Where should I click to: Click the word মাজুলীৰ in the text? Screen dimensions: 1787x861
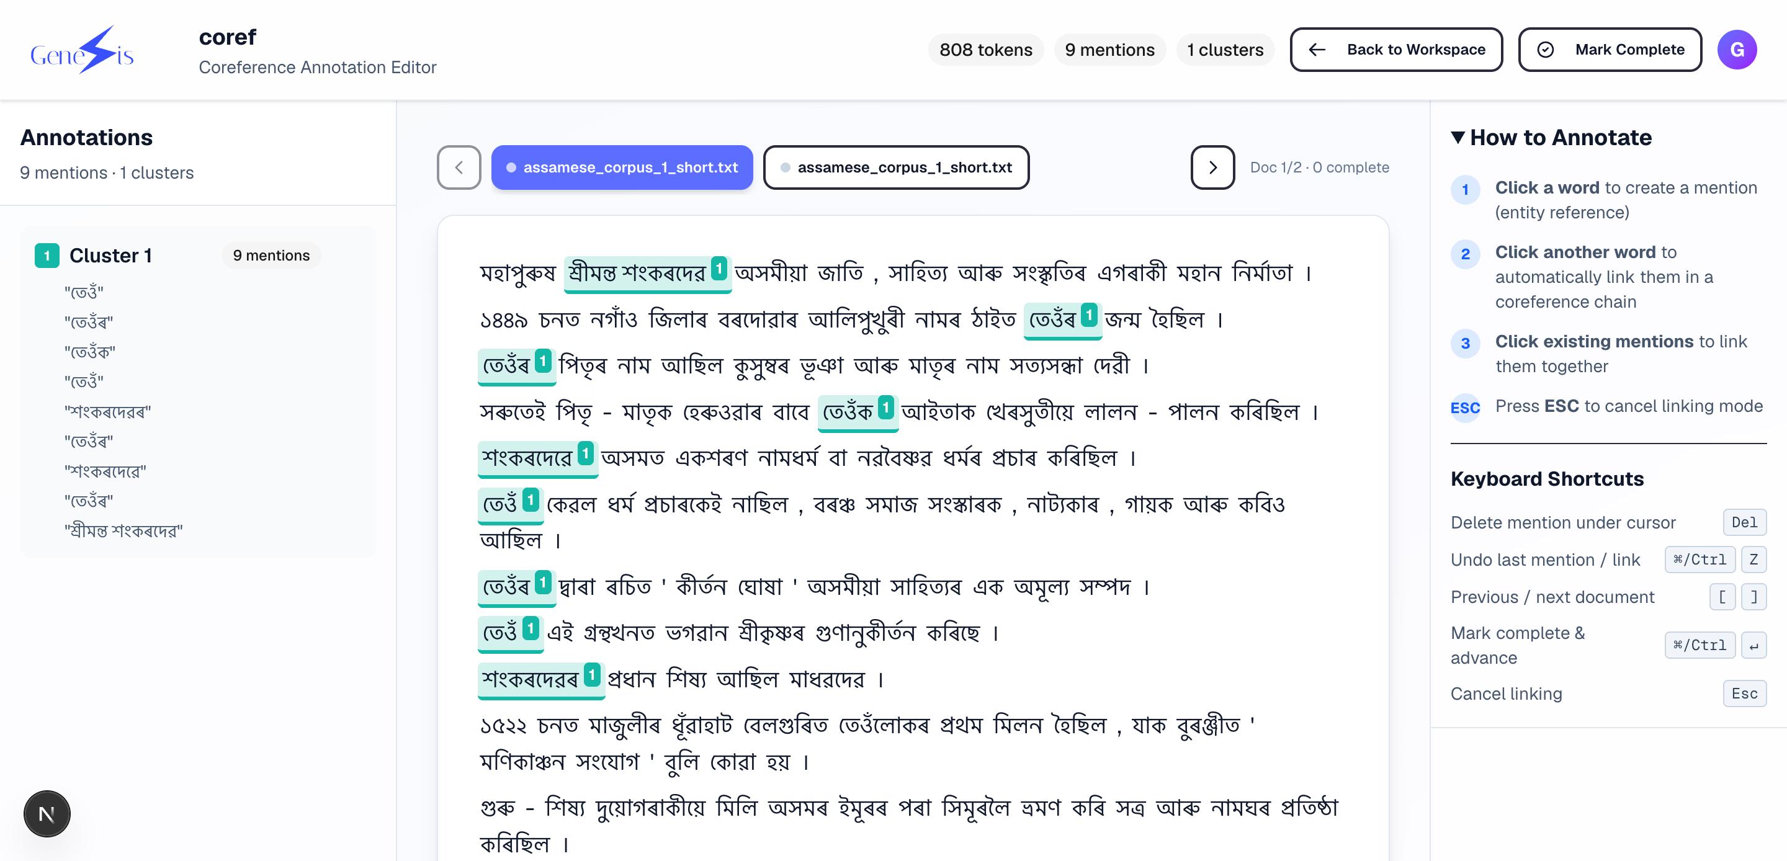click(x=624, y=726)
